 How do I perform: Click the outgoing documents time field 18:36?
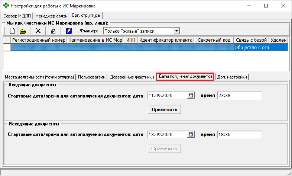point(239,134)
